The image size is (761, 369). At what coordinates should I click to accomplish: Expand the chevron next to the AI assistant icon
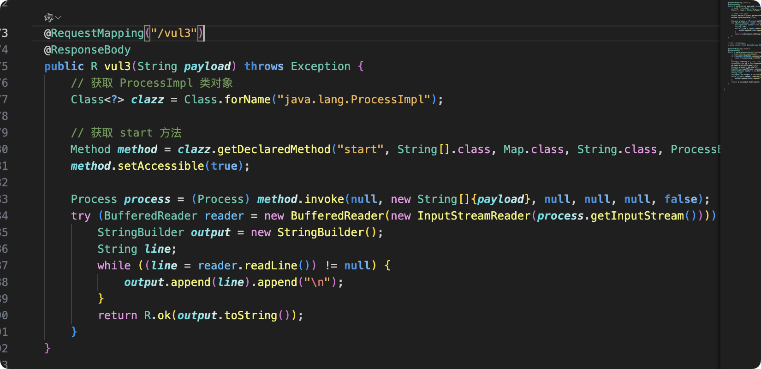(58, 18)
